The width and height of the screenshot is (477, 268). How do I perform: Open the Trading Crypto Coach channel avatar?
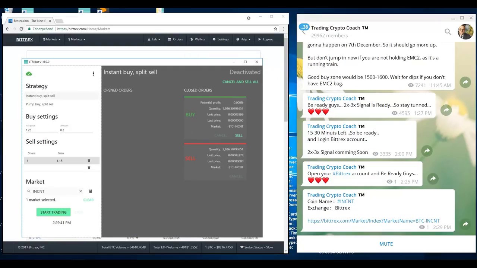coord(465,32)
